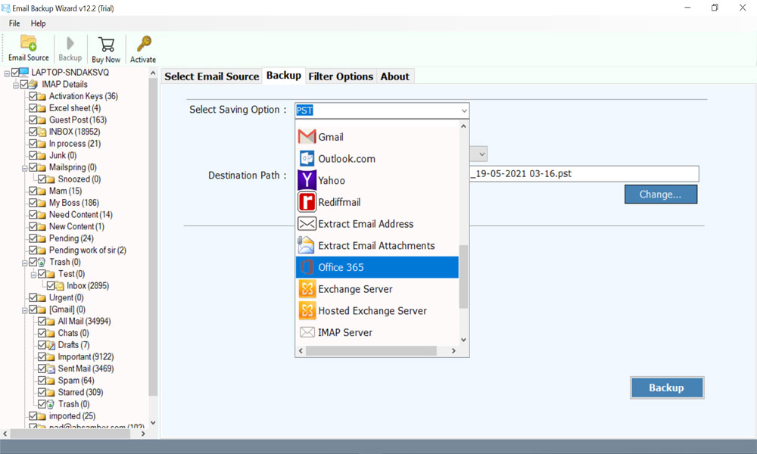Image resolution: width=757 pixels, height=454 pixels.
Task: Open the Help menu
Action: 38,23
